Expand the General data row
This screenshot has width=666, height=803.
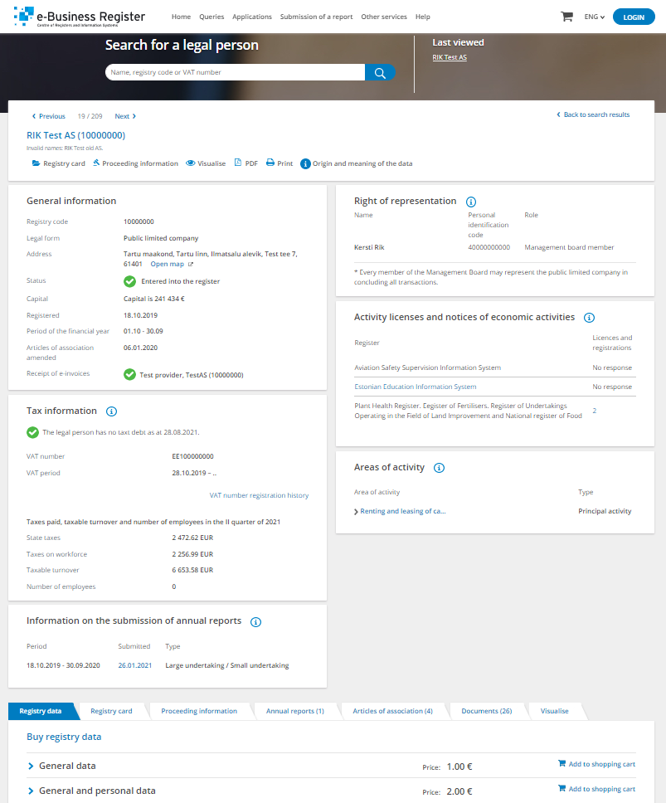point(31,766)
